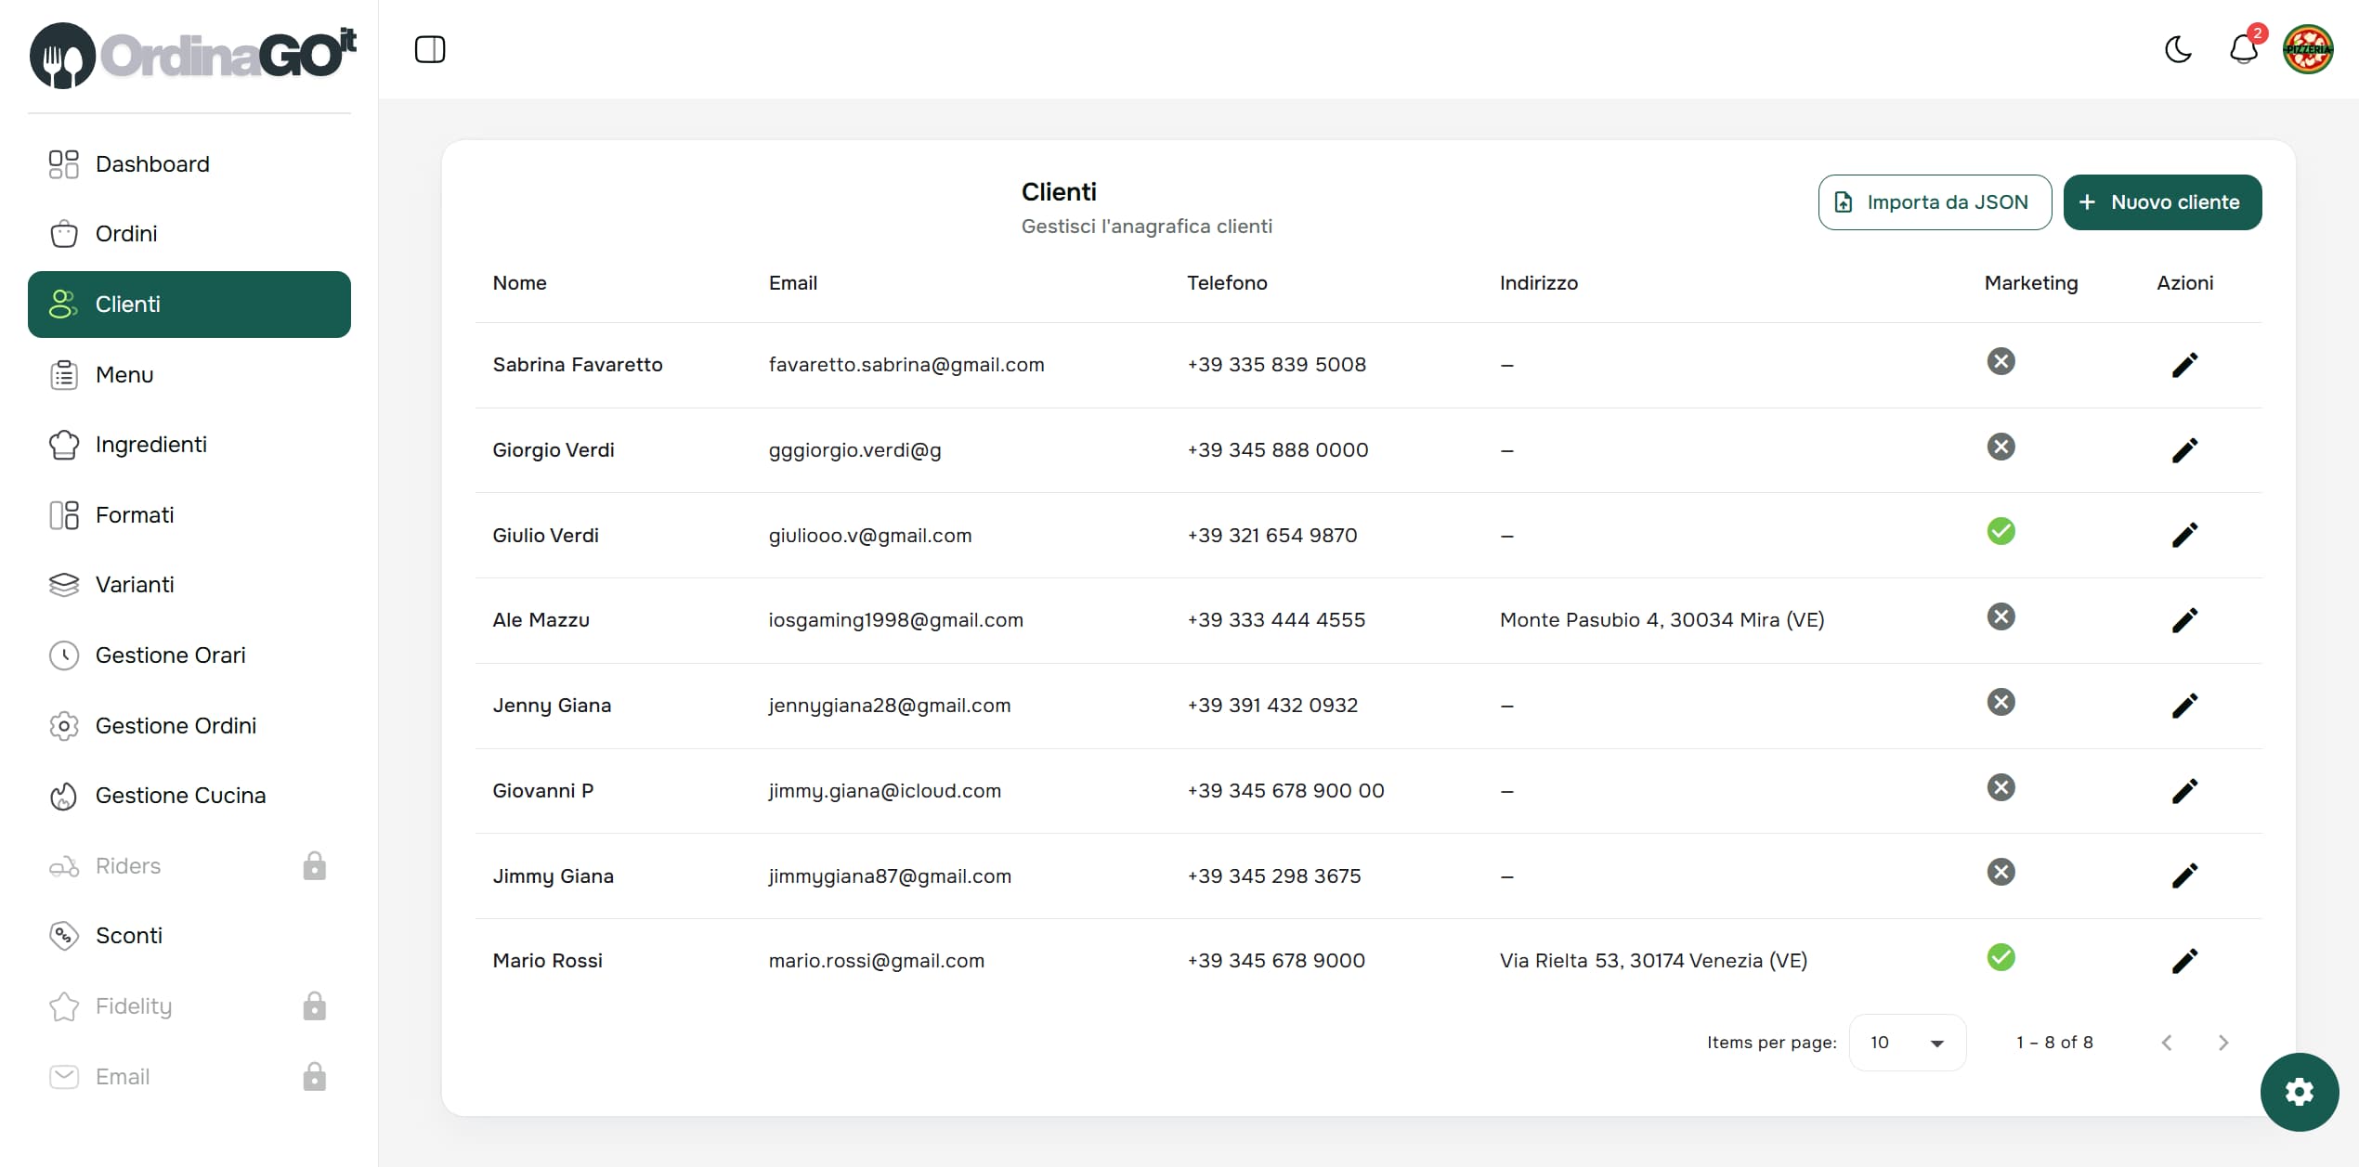Image resolution: width=2359 pixels, height=1167 pixels.
Task: Click the Telefono column header
Action: [x=1227, y=283]
